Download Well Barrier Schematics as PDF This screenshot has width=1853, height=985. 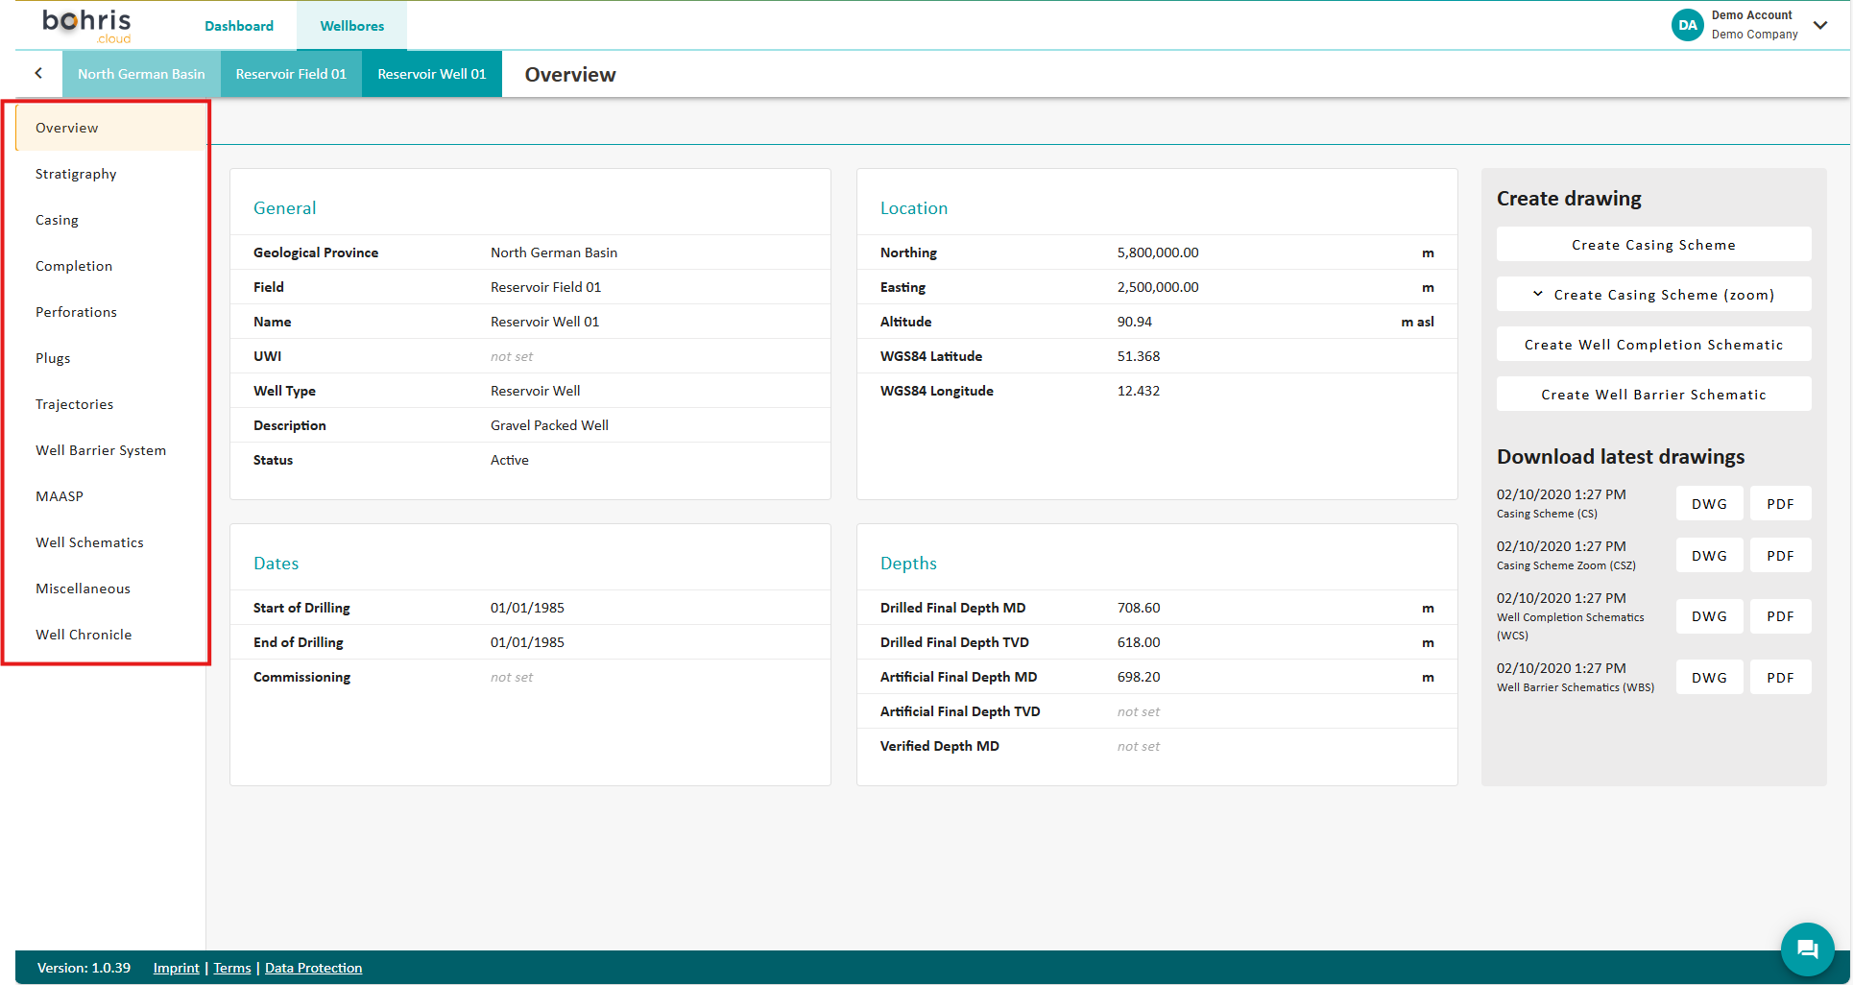click(1779, 678)
